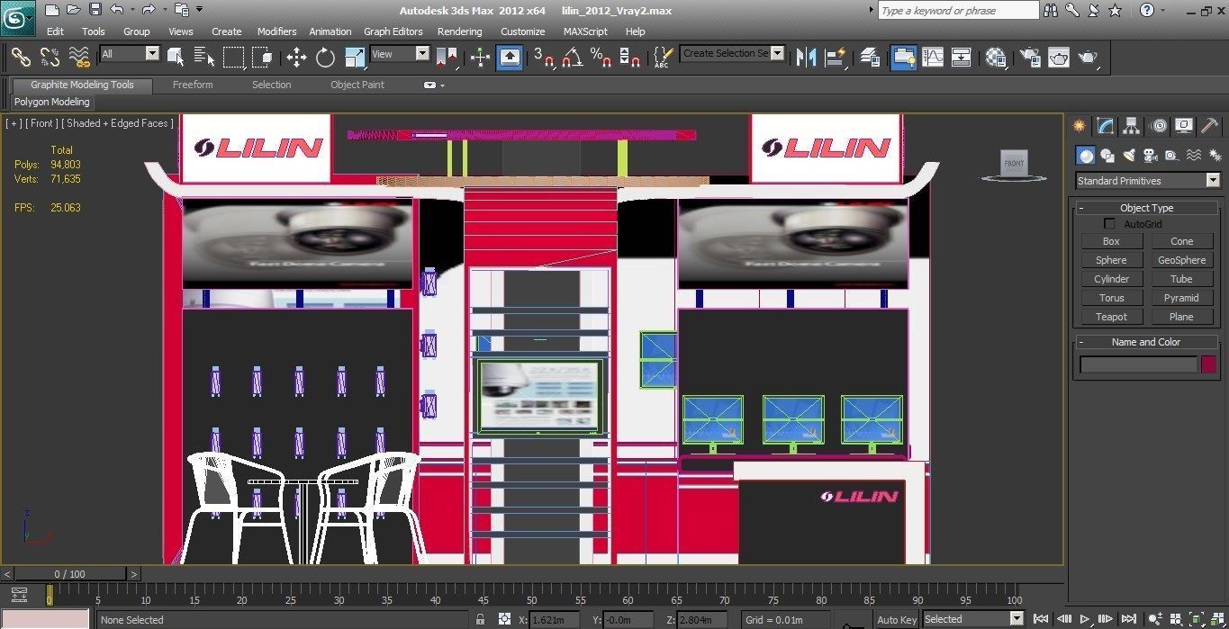The height and width of the screenshot is (629, 1229).
Task: Enable the AutoGrid checkbox
Action: tap(1109, 224)
